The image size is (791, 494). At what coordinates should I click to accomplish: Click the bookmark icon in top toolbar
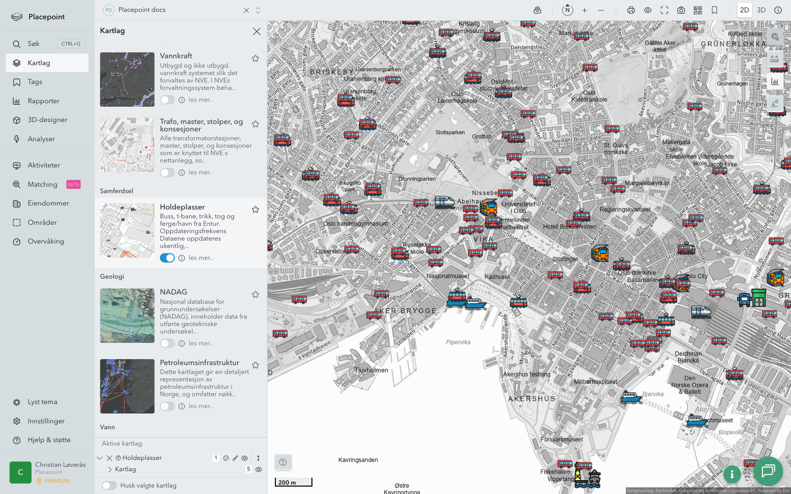coord(714,10)
